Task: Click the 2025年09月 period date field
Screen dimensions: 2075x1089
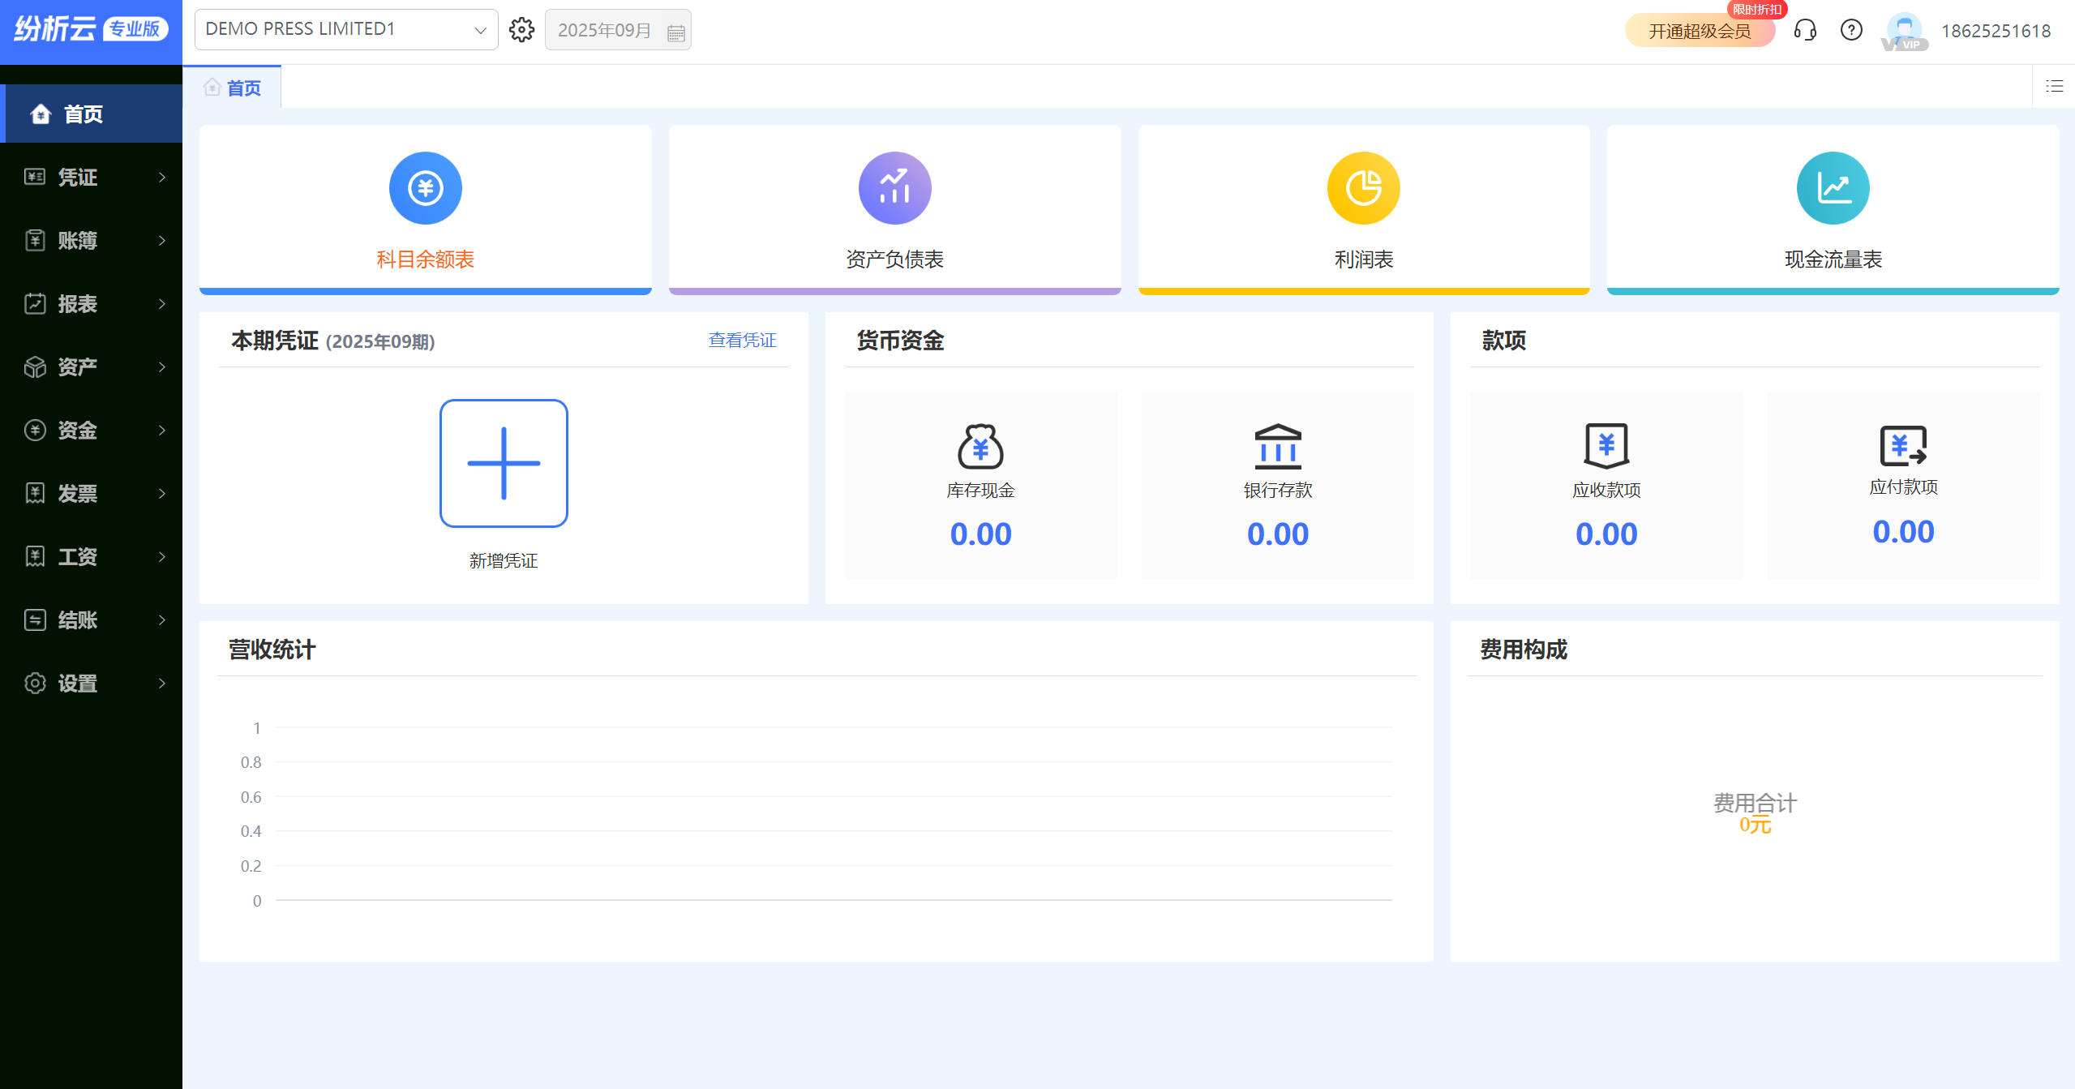Action: [x=617, y=30]
